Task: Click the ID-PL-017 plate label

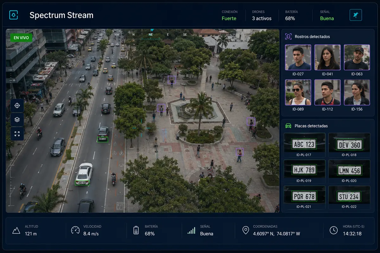Action: 304,155
